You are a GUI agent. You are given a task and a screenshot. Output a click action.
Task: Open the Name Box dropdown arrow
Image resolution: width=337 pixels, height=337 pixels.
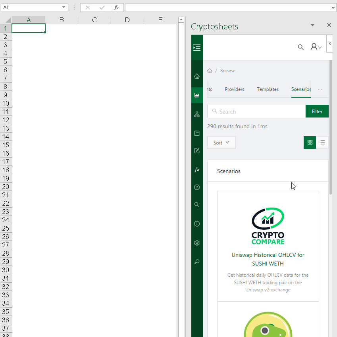point(64,7)
